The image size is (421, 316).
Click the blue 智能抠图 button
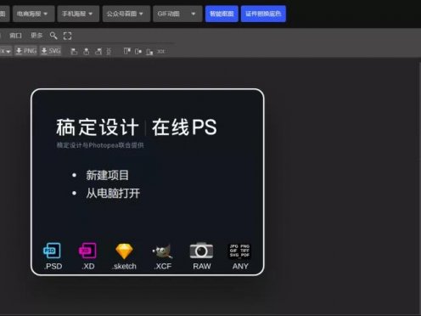pos(222,14)
